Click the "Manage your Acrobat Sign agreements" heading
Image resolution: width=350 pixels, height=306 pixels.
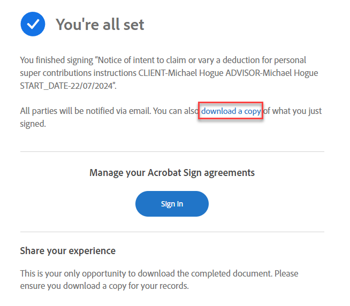[x=172, y=173]
